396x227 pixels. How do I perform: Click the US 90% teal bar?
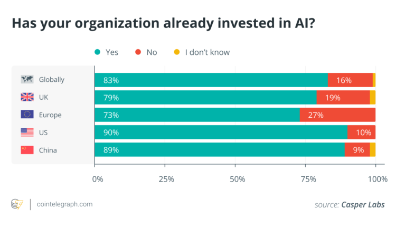[x=221, y=133]
